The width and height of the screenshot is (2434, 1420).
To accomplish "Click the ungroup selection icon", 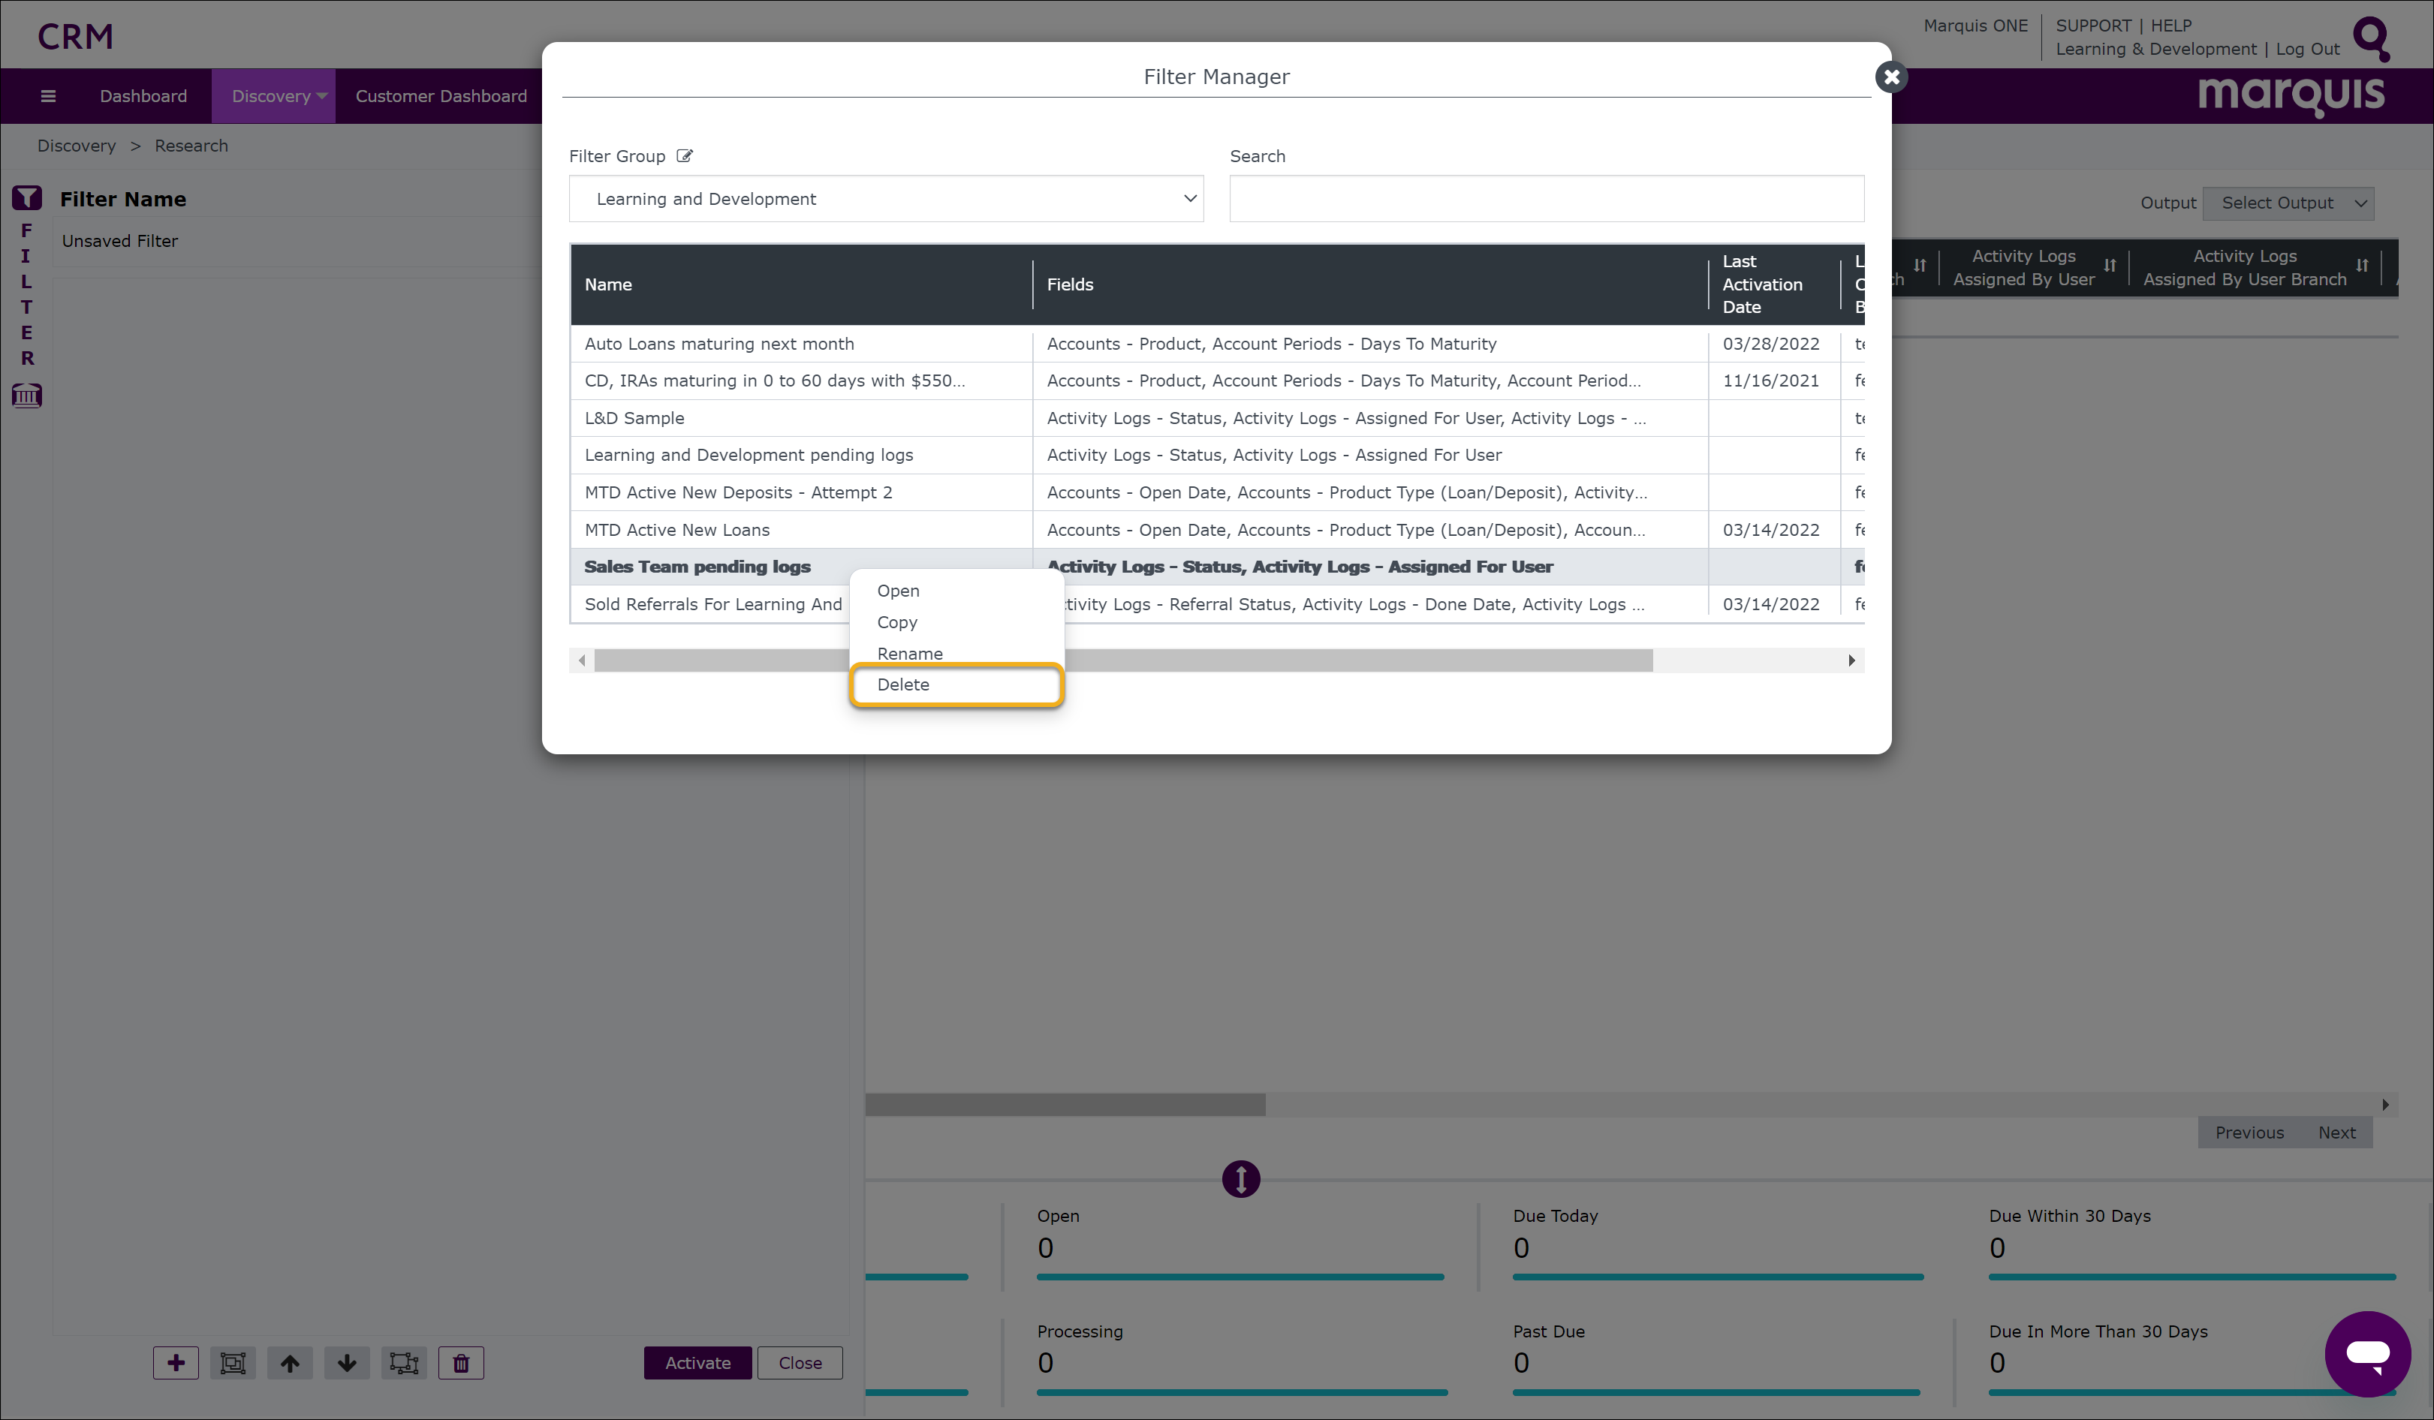I will tap(404, 1362).
